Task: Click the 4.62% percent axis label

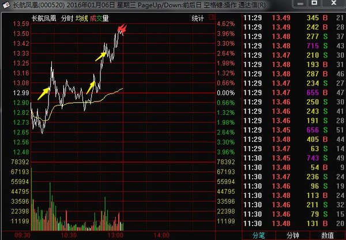Action: (225, 24)
